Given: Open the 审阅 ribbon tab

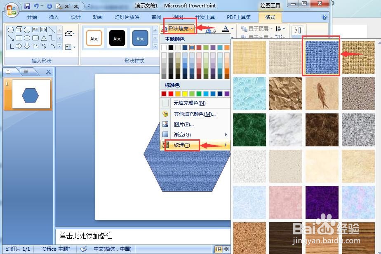Looking at the screenshot, I should 156,17.
